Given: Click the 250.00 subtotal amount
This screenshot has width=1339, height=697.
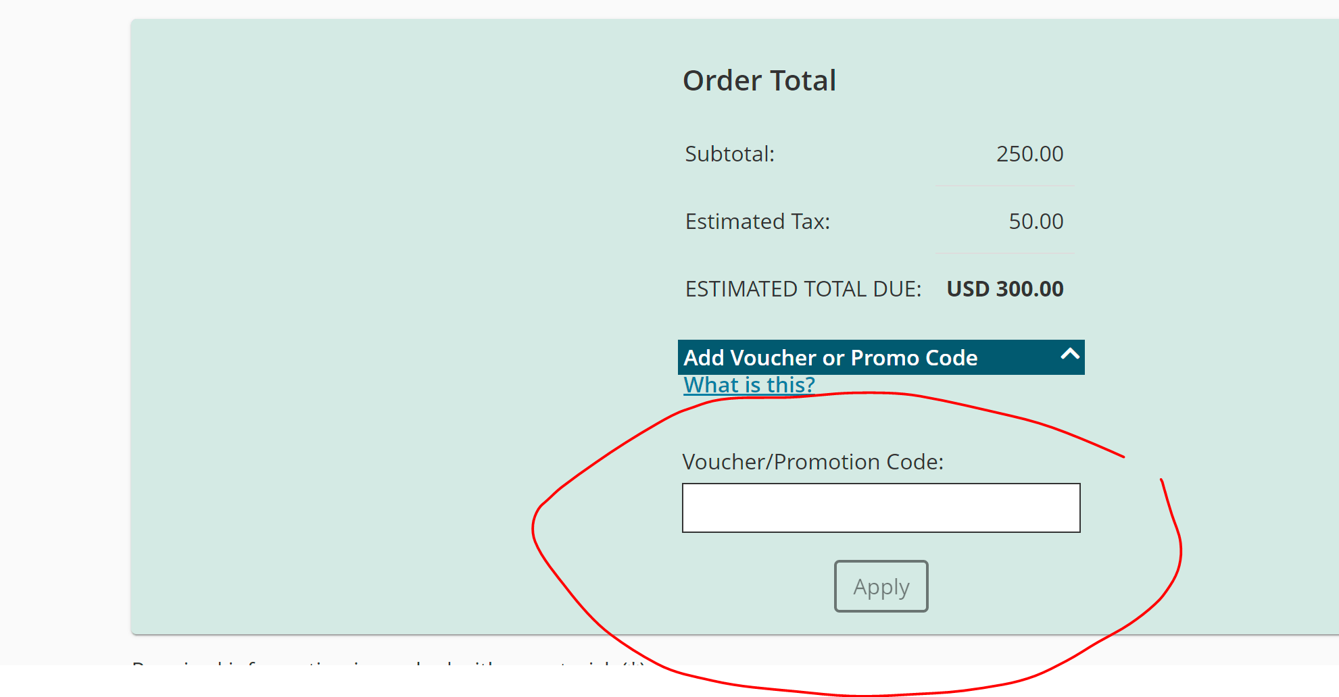Looking at the screenshot, I should [1029, 154].
